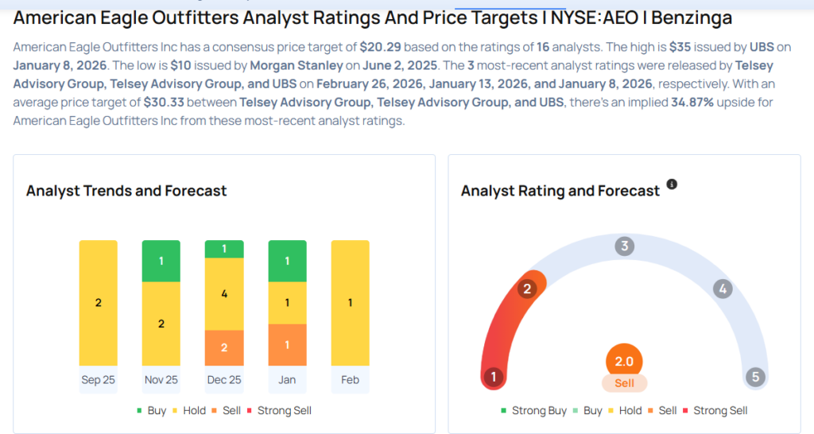Click gauge marker number 2
The width and height of the screenshot is (814, 434).
[x=526, y=289]
